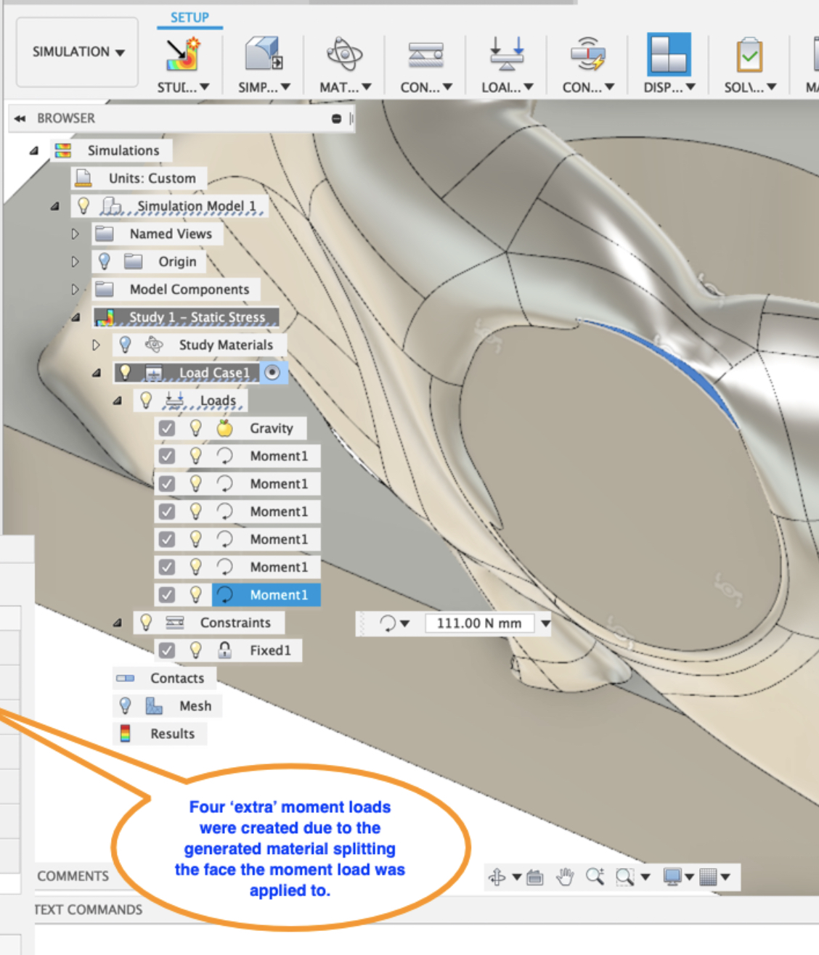
Task: Activate the Orbit tool in the navigation bar
Action: [500, 877]
